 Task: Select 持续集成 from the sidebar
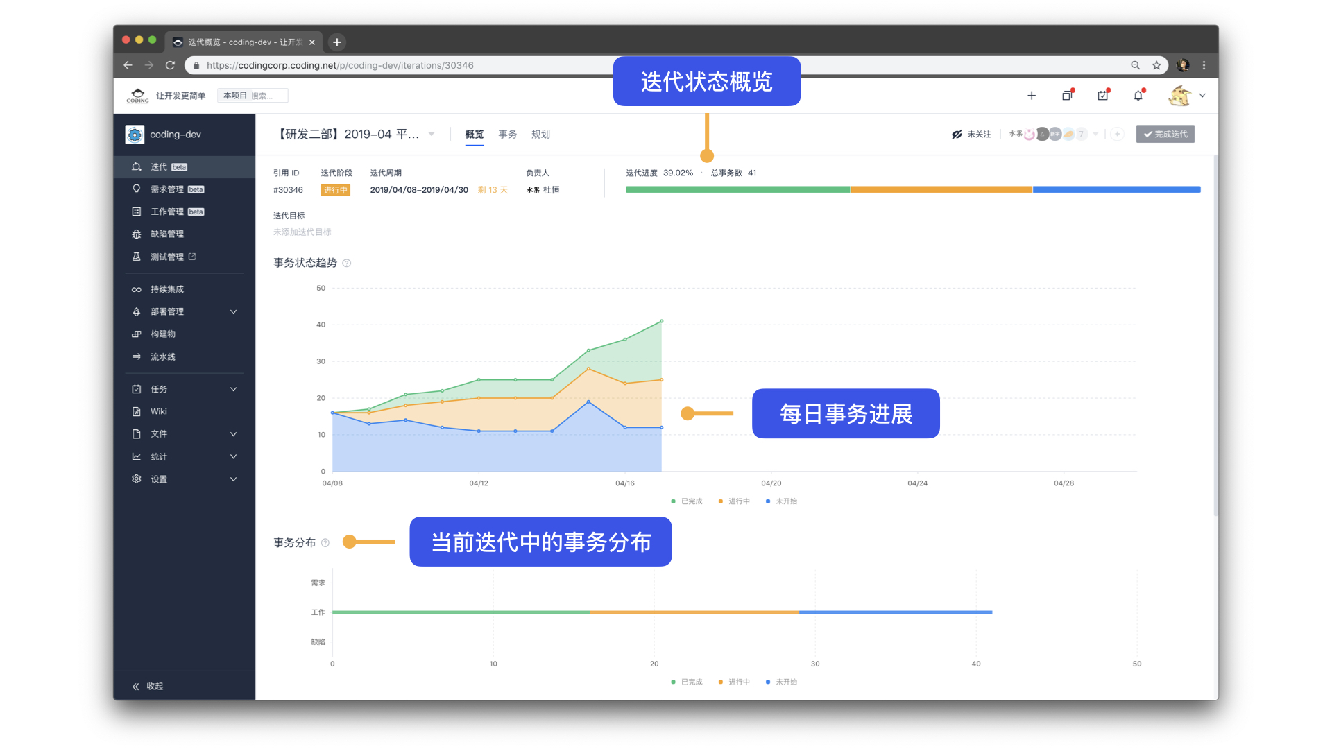[166, 289]
